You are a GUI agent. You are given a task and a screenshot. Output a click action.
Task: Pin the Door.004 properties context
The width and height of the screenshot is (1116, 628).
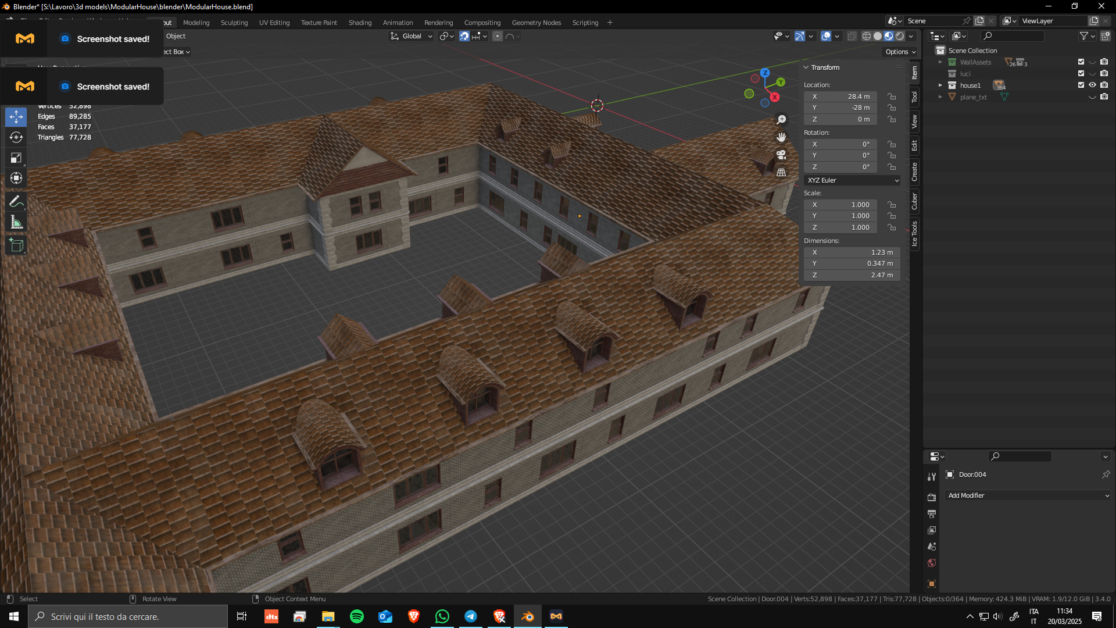[x=1106, y=474]
